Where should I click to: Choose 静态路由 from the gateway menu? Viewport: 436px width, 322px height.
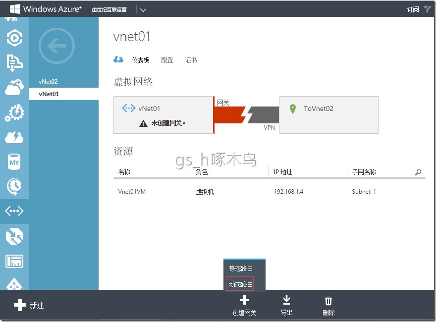241,268
